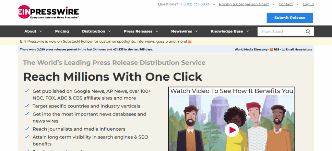Click the Substack Follow link
The width and height of the screenshot is (332, 151).
[87, 42]
